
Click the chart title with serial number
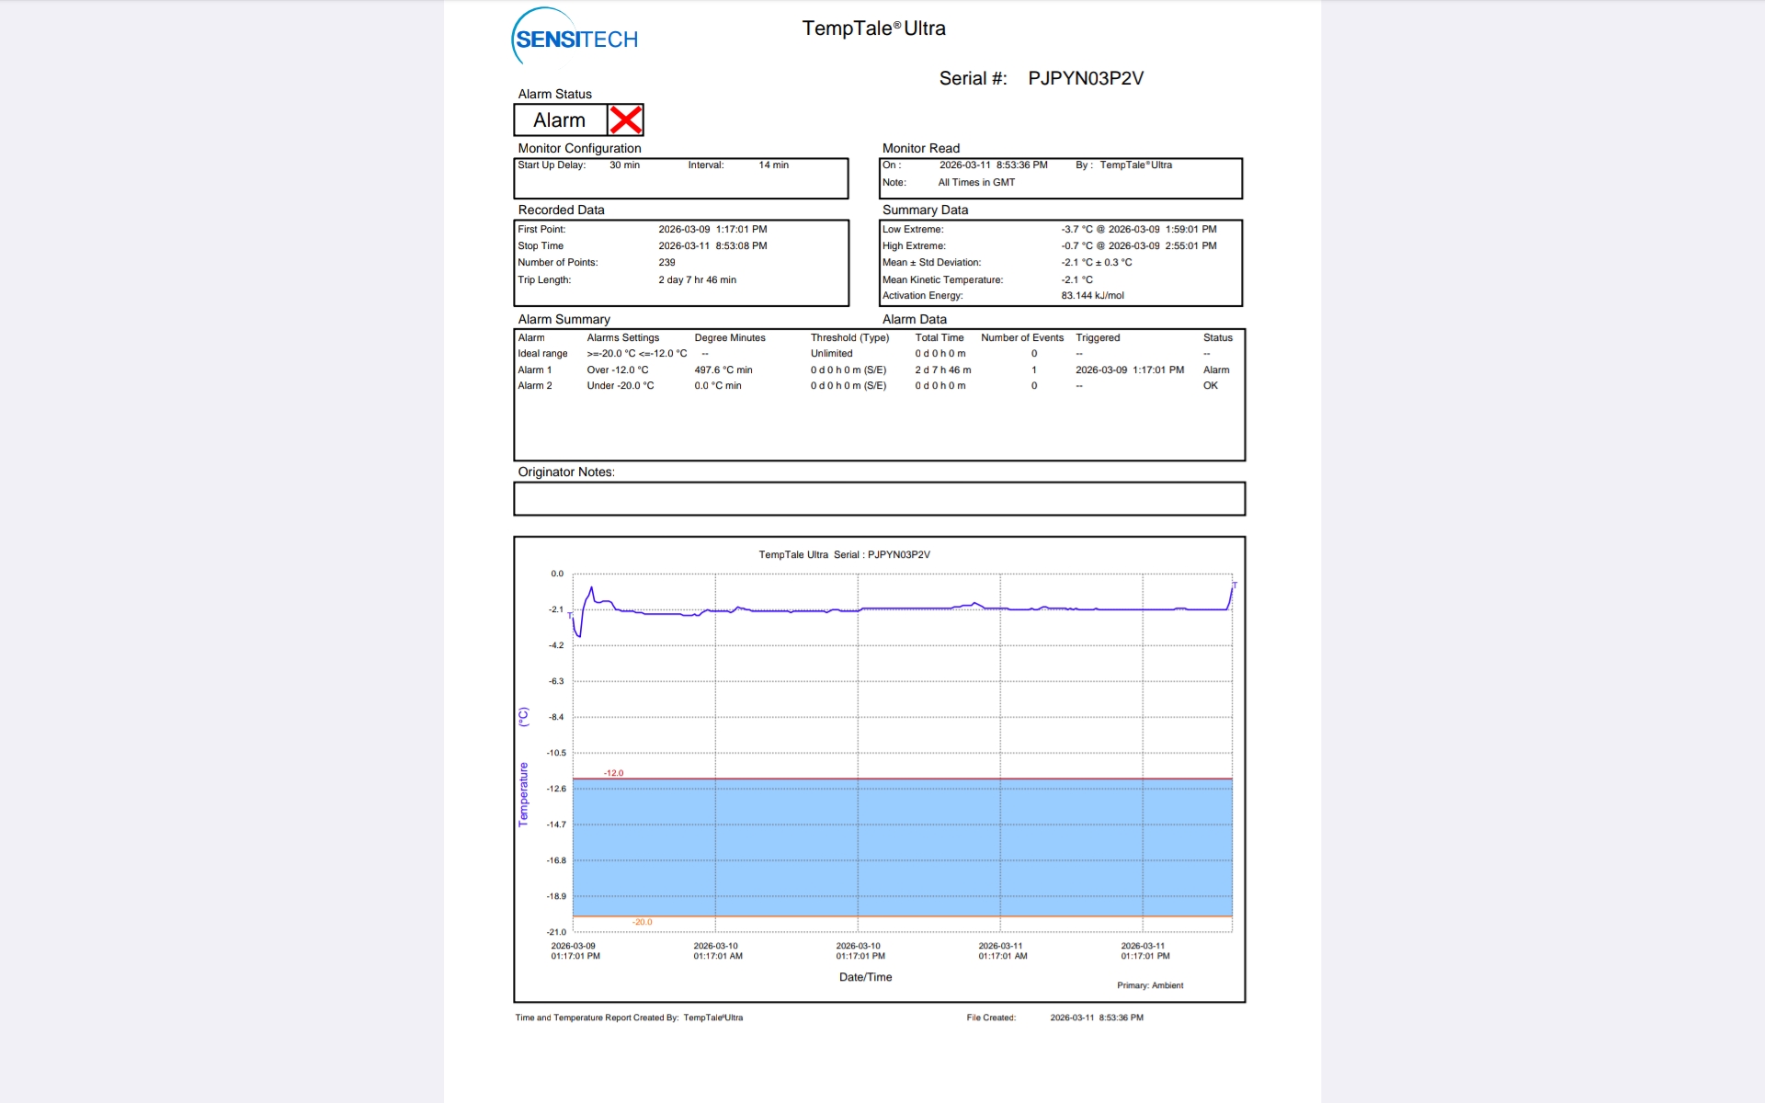tap(844, 555)
